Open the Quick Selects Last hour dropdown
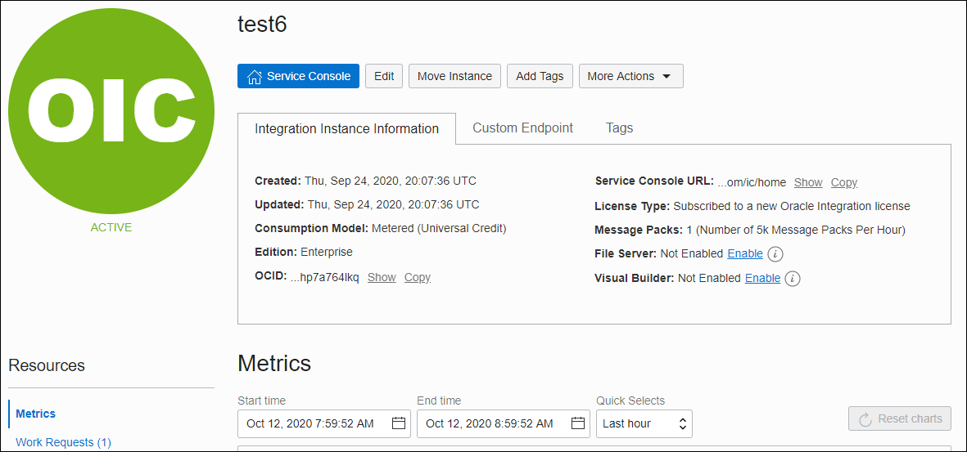967x452 pixels. 644,423
